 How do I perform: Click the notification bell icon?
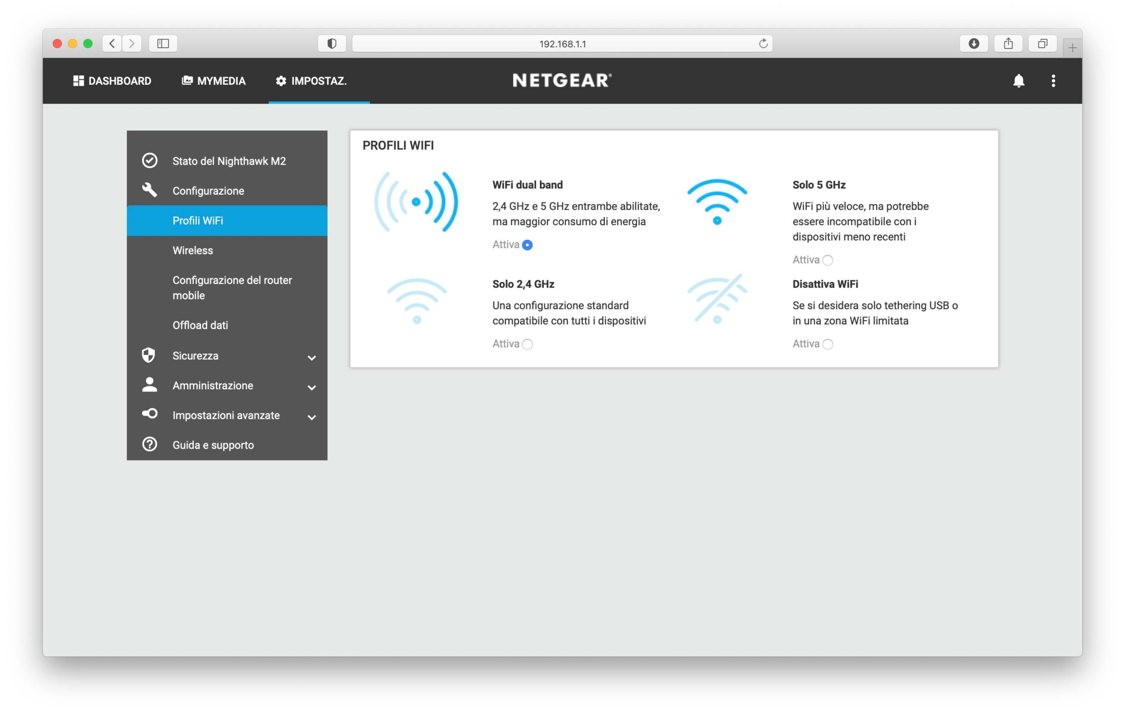point(1019,81)
